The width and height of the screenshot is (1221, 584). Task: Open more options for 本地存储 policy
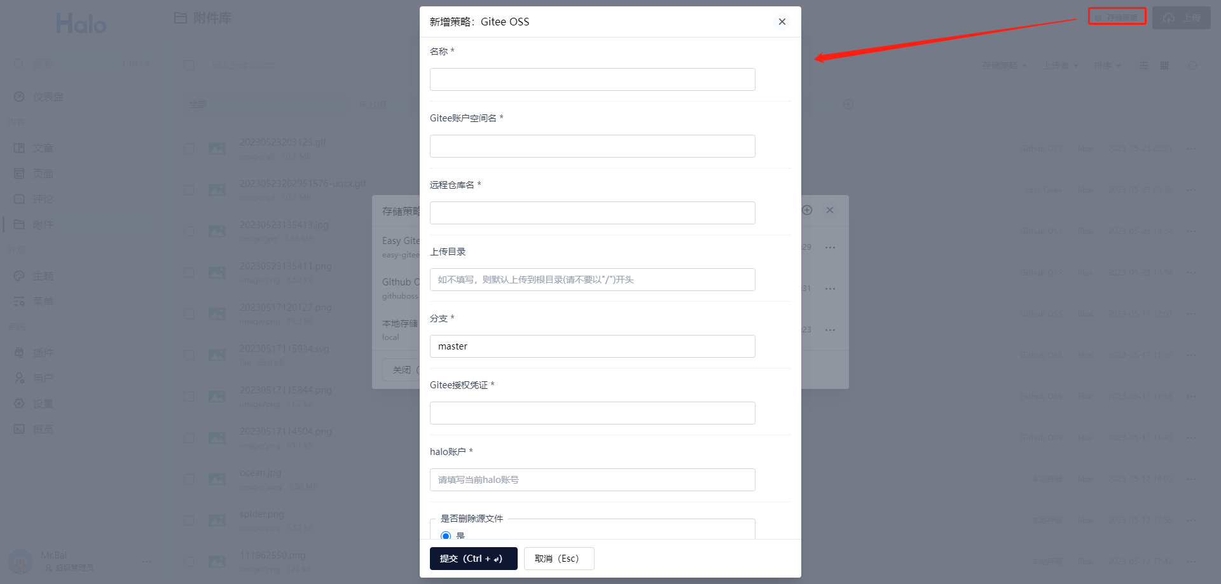point(830,330)
